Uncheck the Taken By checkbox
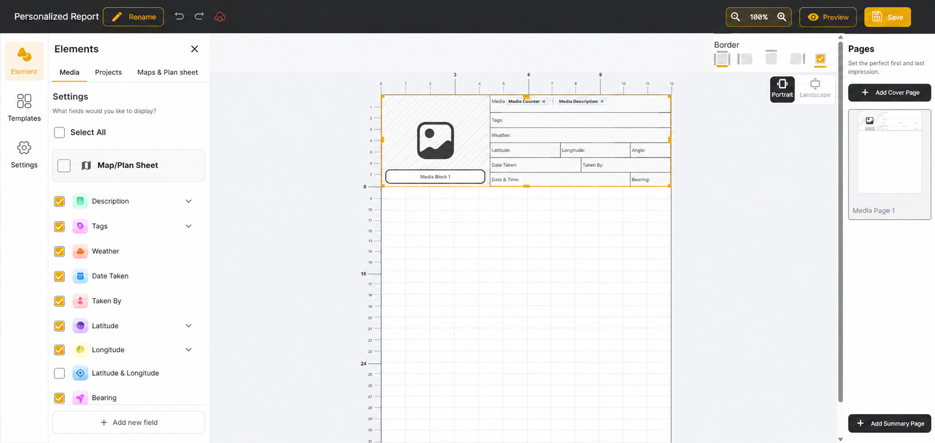This screenshot has width=935, height=443. coord(60,301)
